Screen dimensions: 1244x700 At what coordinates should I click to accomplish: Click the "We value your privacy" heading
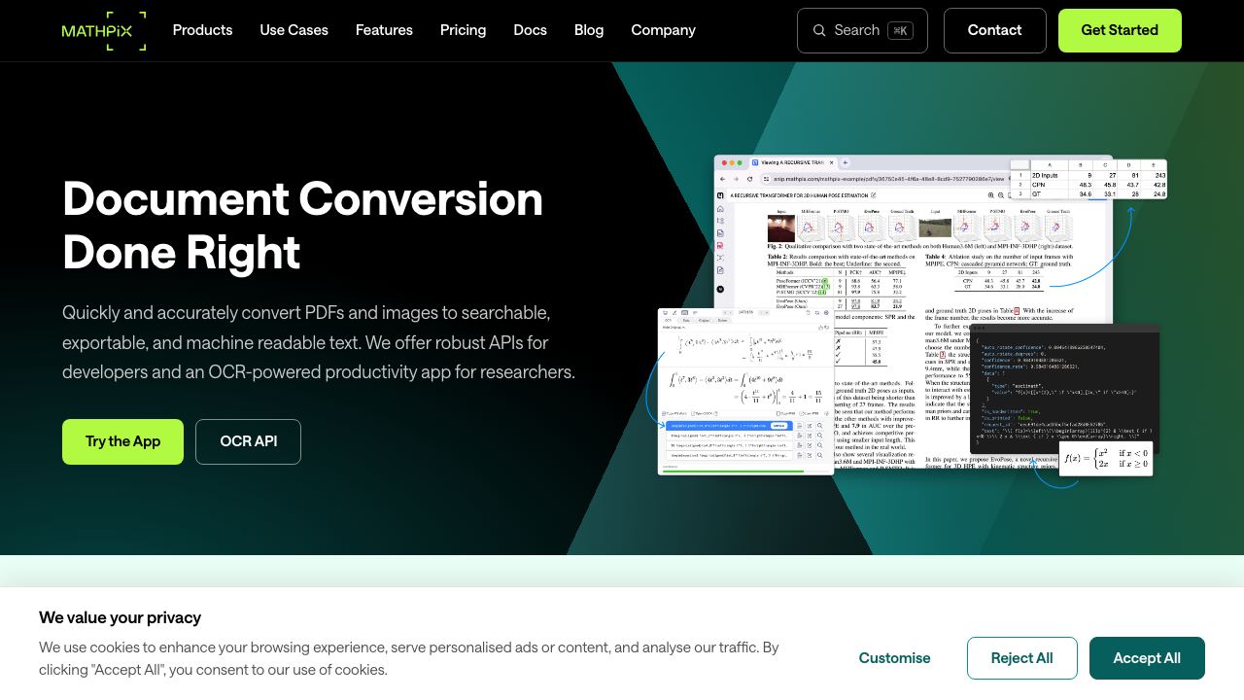120,617
